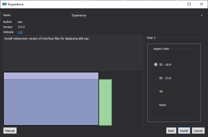Maximize the Experience installer window
The image size is (208, 137).
point(189,4)
